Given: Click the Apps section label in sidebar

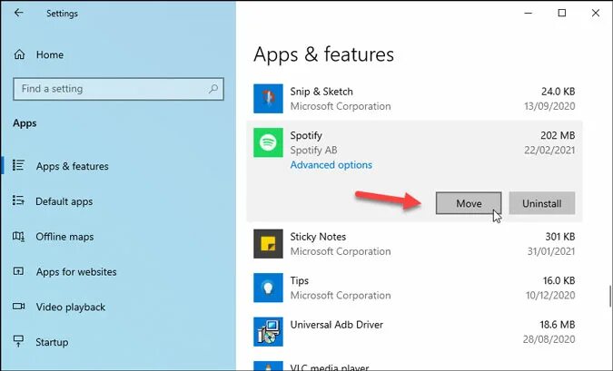Looking at the screenshot, I should click(25, 123).
